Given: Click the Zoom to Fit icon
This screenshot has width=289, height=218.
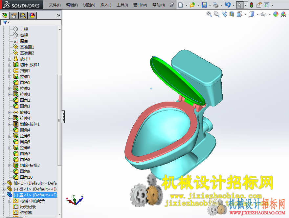Looking at the screenshot, I should pos(209,14).
